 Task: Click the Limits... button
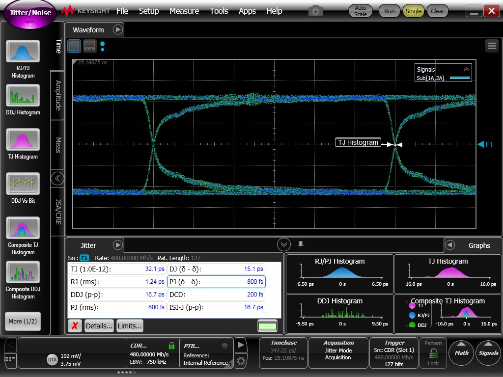130,326
